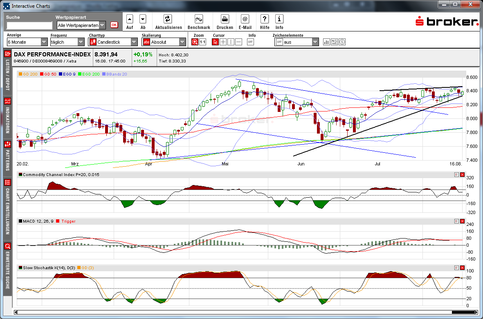Open the Hilfe question mark icon
The width and height of the screenshot is (483, 319).
[x=264, y=19]
